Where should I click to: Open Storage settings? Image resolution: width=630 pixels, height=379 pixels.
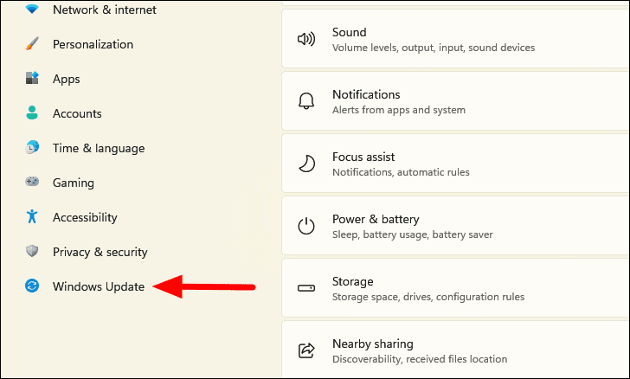[455, 288]
